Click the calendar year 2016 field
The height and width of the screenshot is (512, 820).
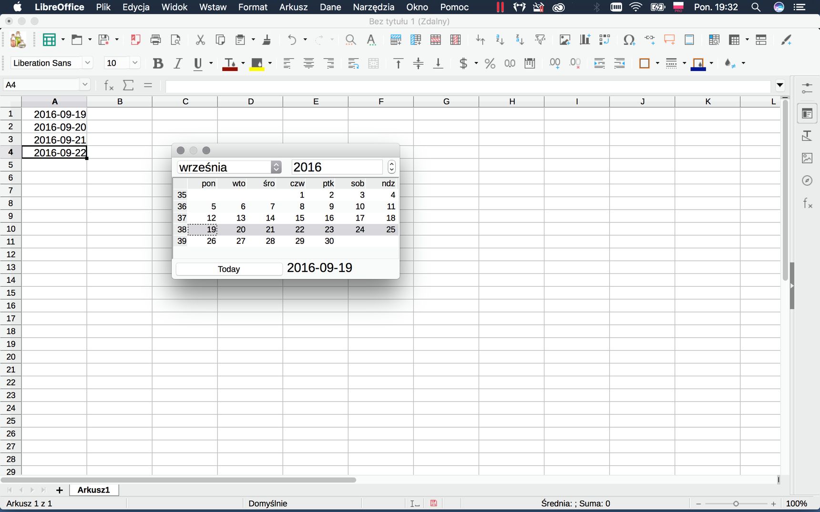337,167
